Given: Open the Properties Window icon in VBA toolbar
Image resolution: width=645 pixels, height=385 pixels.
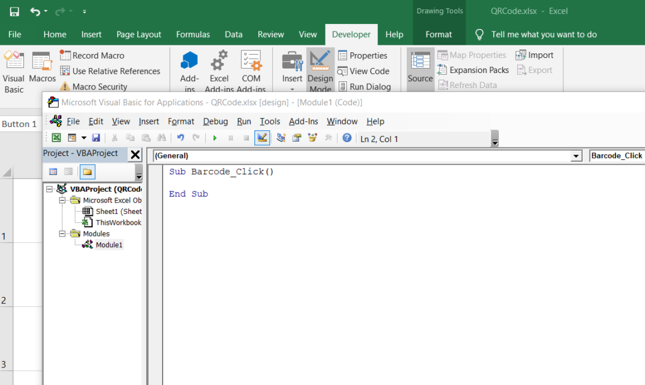Looking at the screenshot, I should click(x=296, y=137).
